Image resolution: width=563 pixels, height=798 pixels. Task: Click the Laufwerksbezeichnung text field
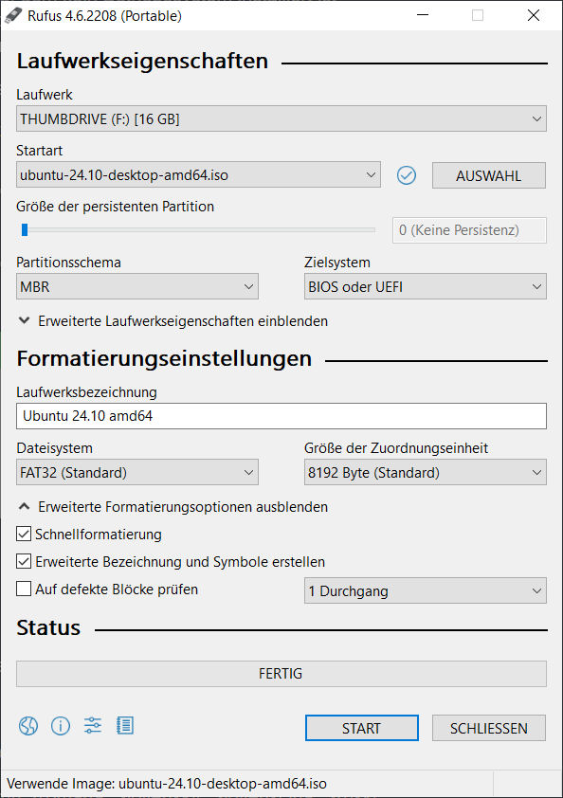(281, 416)
